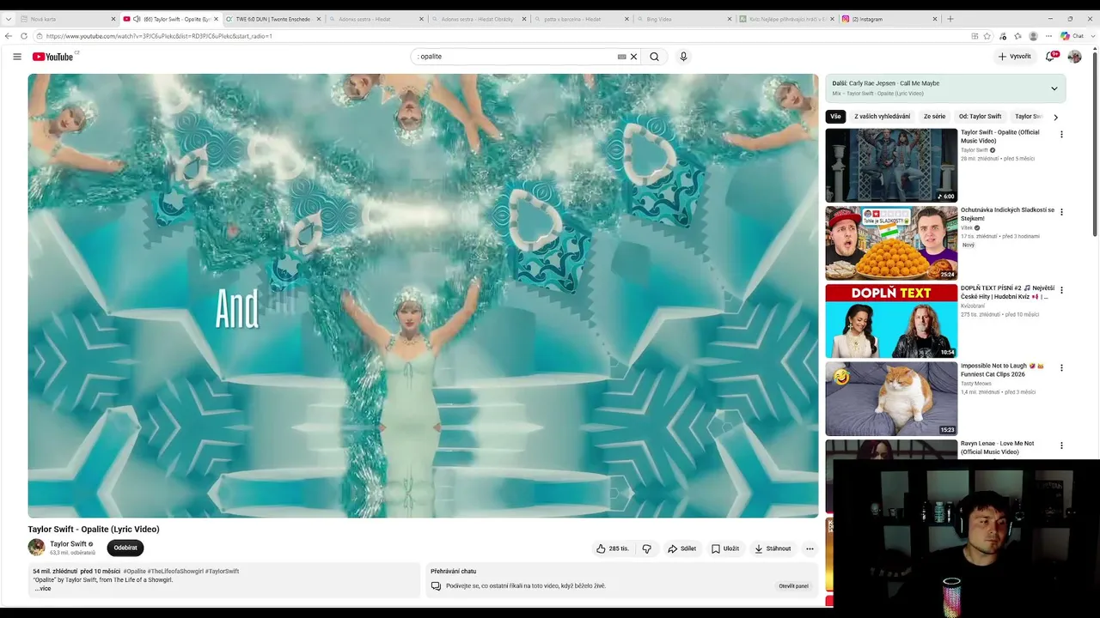Screen dimensions: 1100x618
Task: Click the address bar URL
Action: pyautogui.click(x=159, y=36)
